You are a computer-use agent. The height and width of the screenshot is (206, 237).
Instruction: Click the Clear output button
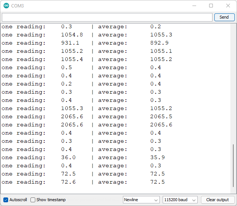tap(217, 200)
